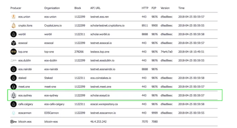237x128 pixels.
Task: Click the eos-cafe-calgary organization cell
Action: click(54, 104)
